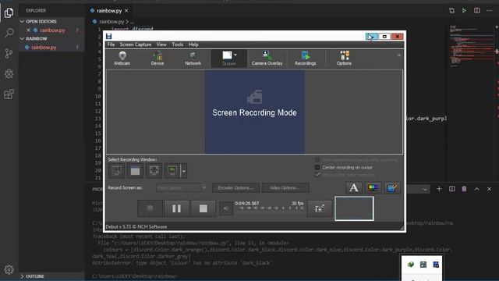Screen dimensions: 499x281
Task: Open VS Code Explorer view
Action: click(x=9, y=12)
